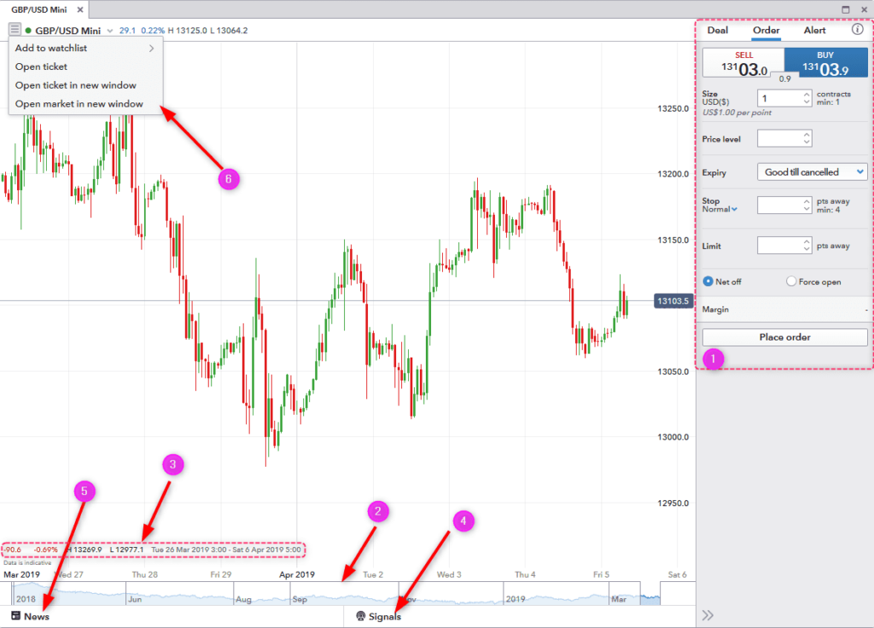Image resolution: width=874 pixels, height=628 pixels.
Task: Open the info icon in the ticket panel
Action: 858,30
